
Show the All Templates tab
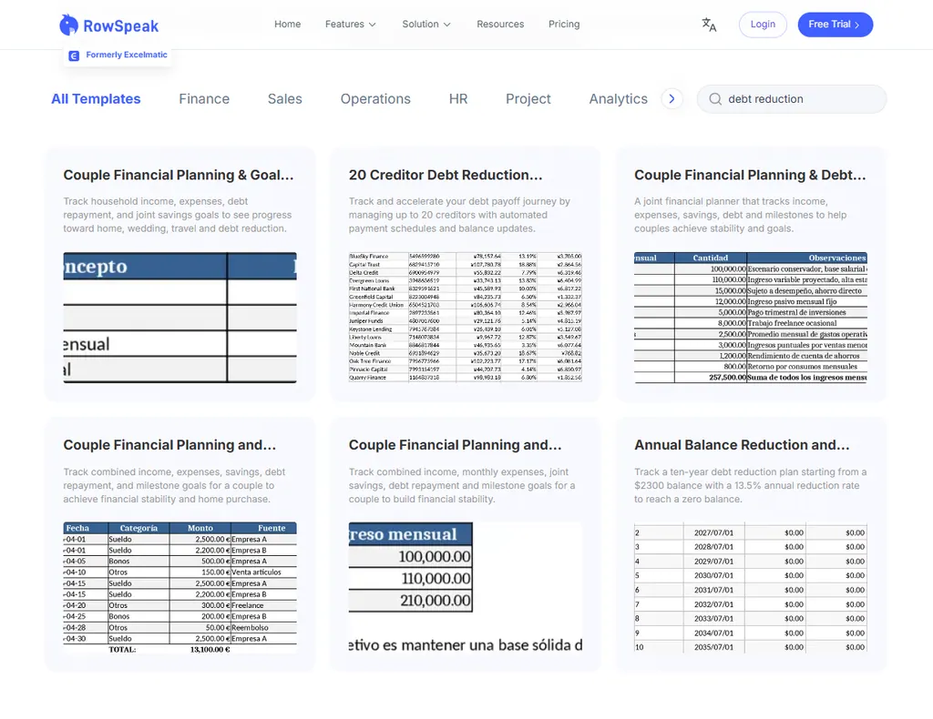[96, 99]
